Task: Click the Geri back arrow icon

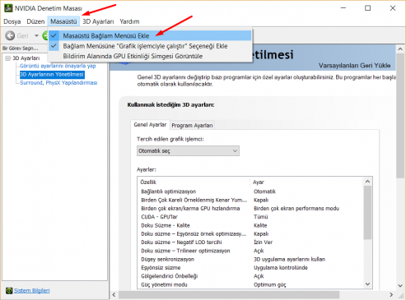Action: (x=10, y=35)
